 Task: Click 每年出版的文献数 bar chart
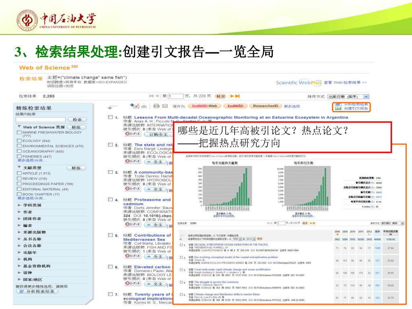tap(225, 187)
